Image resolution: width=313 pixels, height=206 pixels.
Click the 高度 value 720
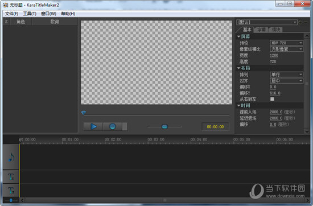[x=273, y=61]
